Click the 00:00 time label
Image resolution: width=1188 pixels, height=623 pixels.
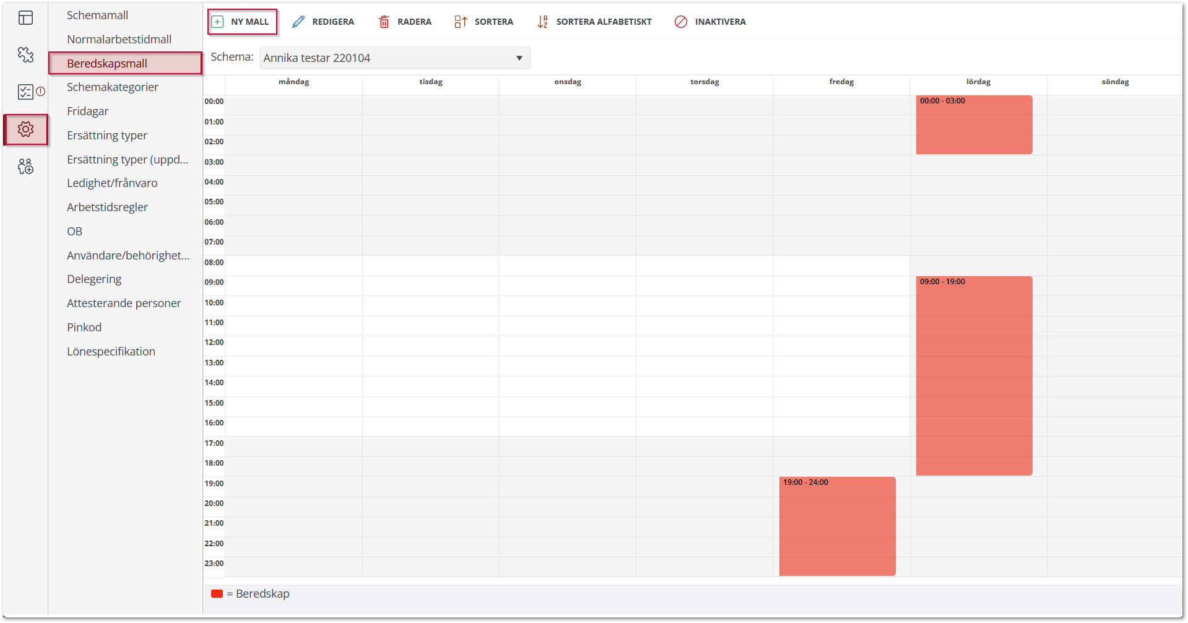214,102
